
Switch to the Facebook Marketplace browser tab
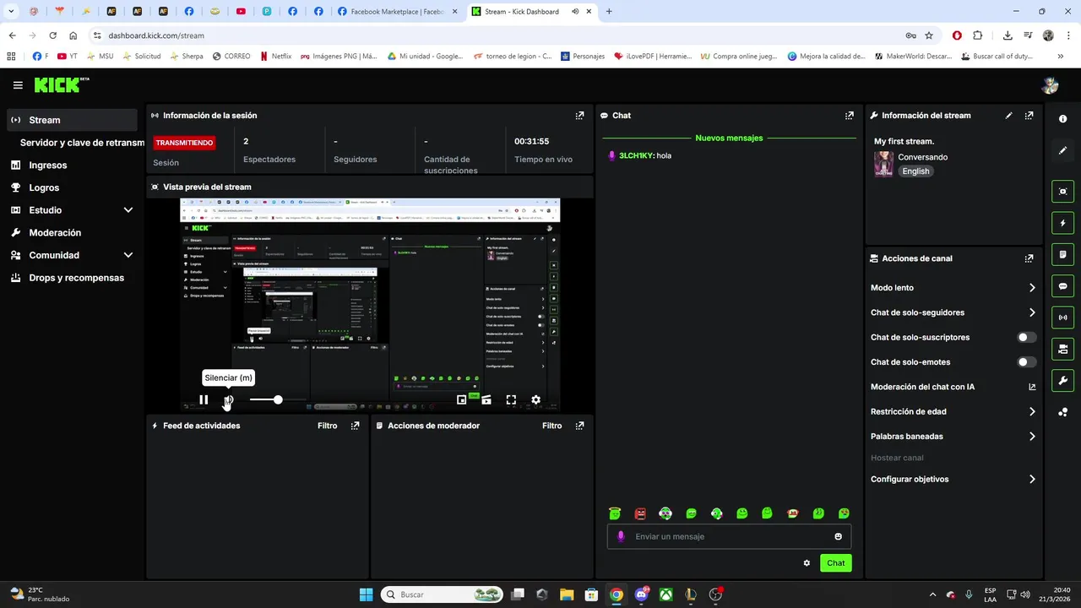point(398,12)
